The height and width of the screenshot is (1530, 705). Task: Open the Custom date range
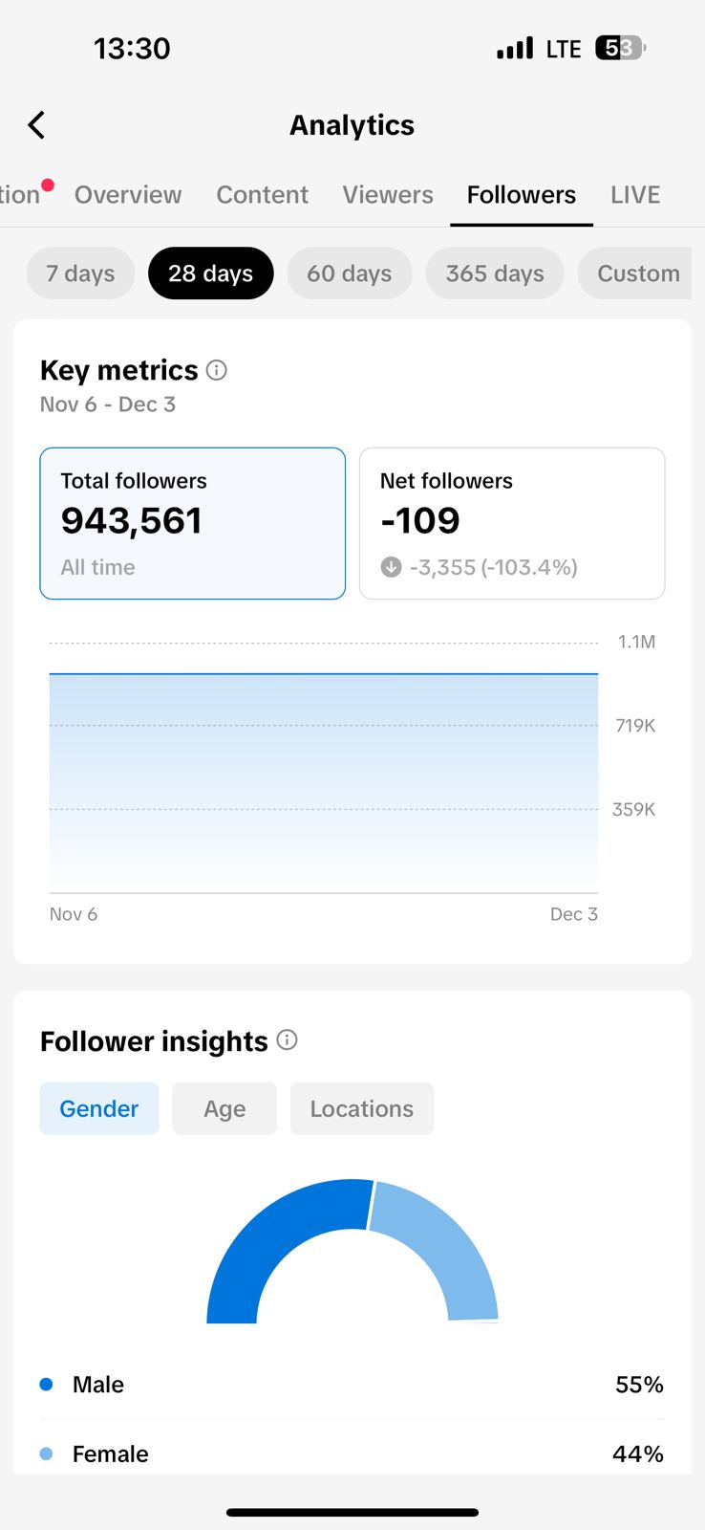(637, 273)
